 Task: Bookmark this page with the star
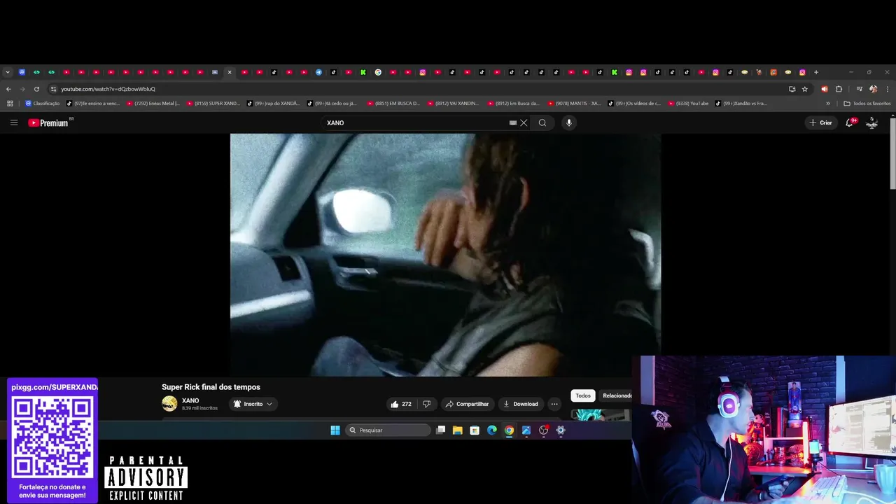click(805, 89)
